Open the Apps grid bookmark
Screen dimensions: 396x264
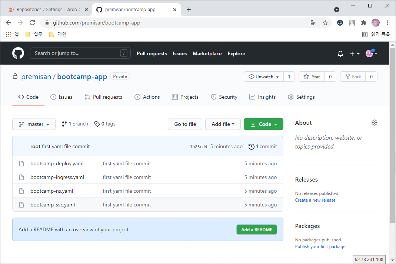coord(12,34)
